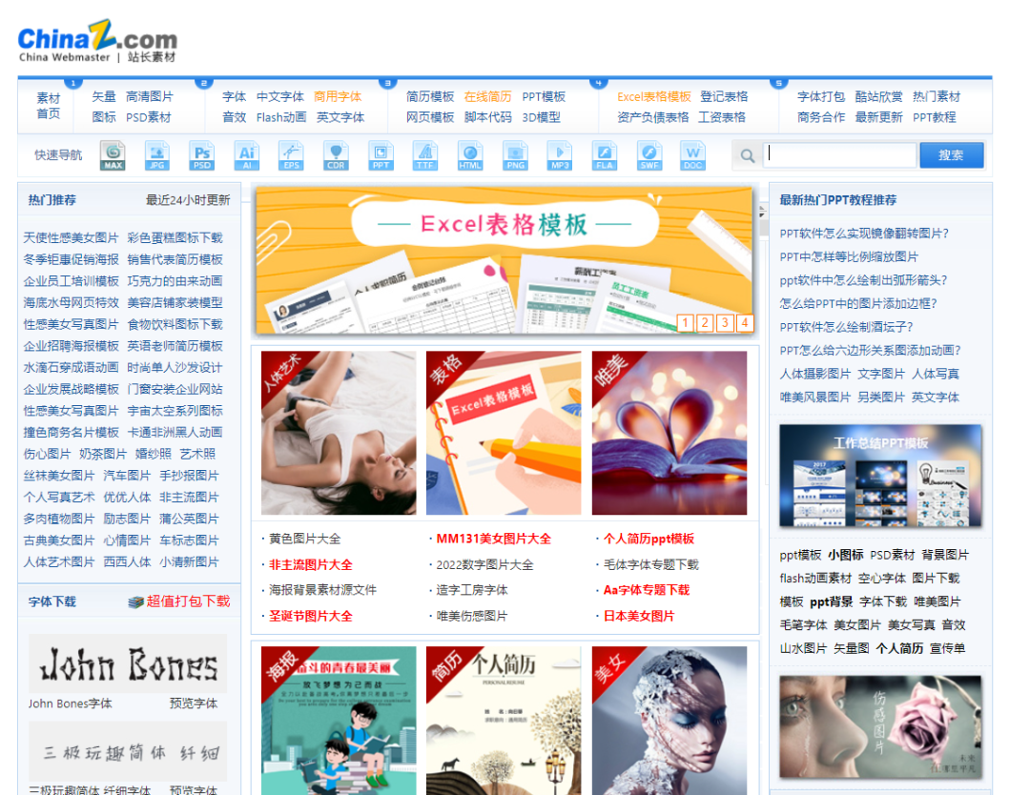The height and width of the screenshot is (795, 1030).
Task: Open the 超值打包下载 link
Action: point(188,601)
